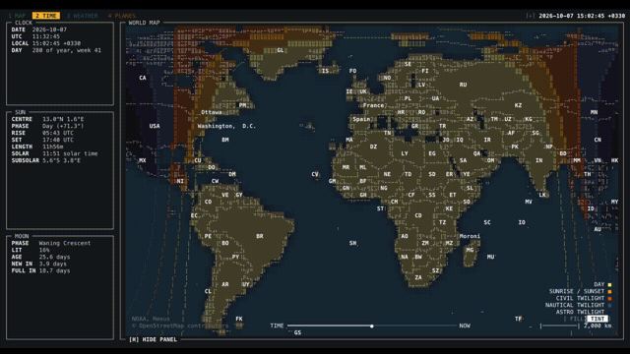Click the [H] HIDE PANEL button
Viewport: 630px width, 354px height.
[x=153, y=339]
